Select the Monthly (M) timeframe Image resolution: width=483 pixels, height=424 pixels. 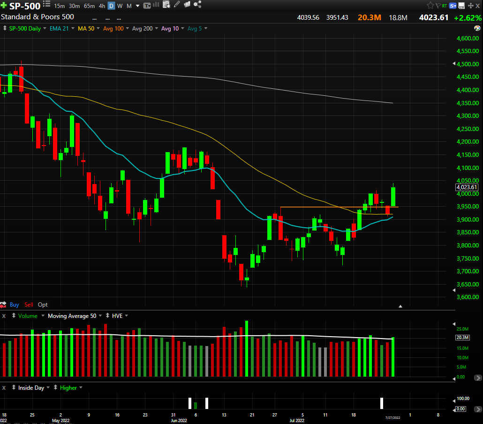pos(129,6)
